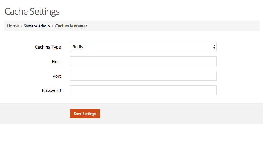Go to Home via breadcrumb
The width and height of the screenshot is (263, 149).
(13, 26)
